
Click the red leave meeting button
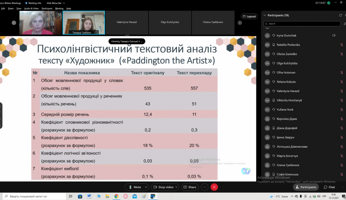click(214, 187)
